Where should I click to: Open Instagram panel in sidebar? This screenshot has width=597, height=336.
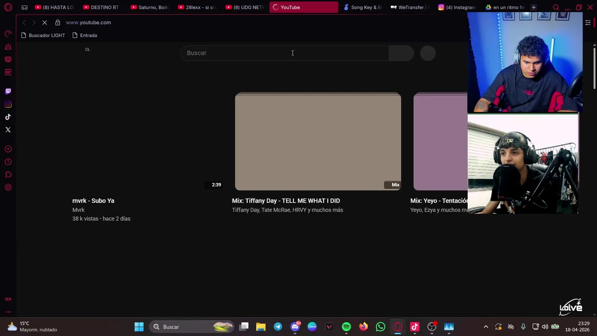coord(8,104)
